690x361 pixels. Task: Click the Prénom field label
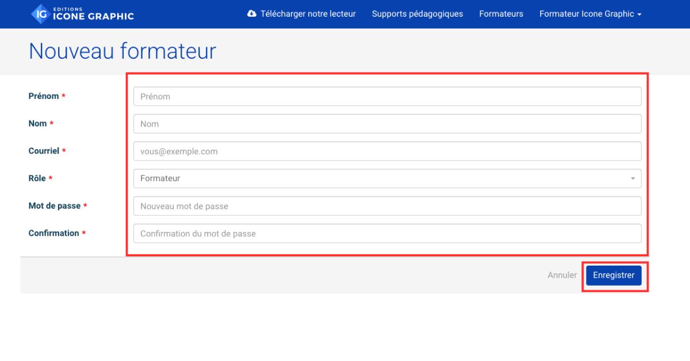(44, 96)
